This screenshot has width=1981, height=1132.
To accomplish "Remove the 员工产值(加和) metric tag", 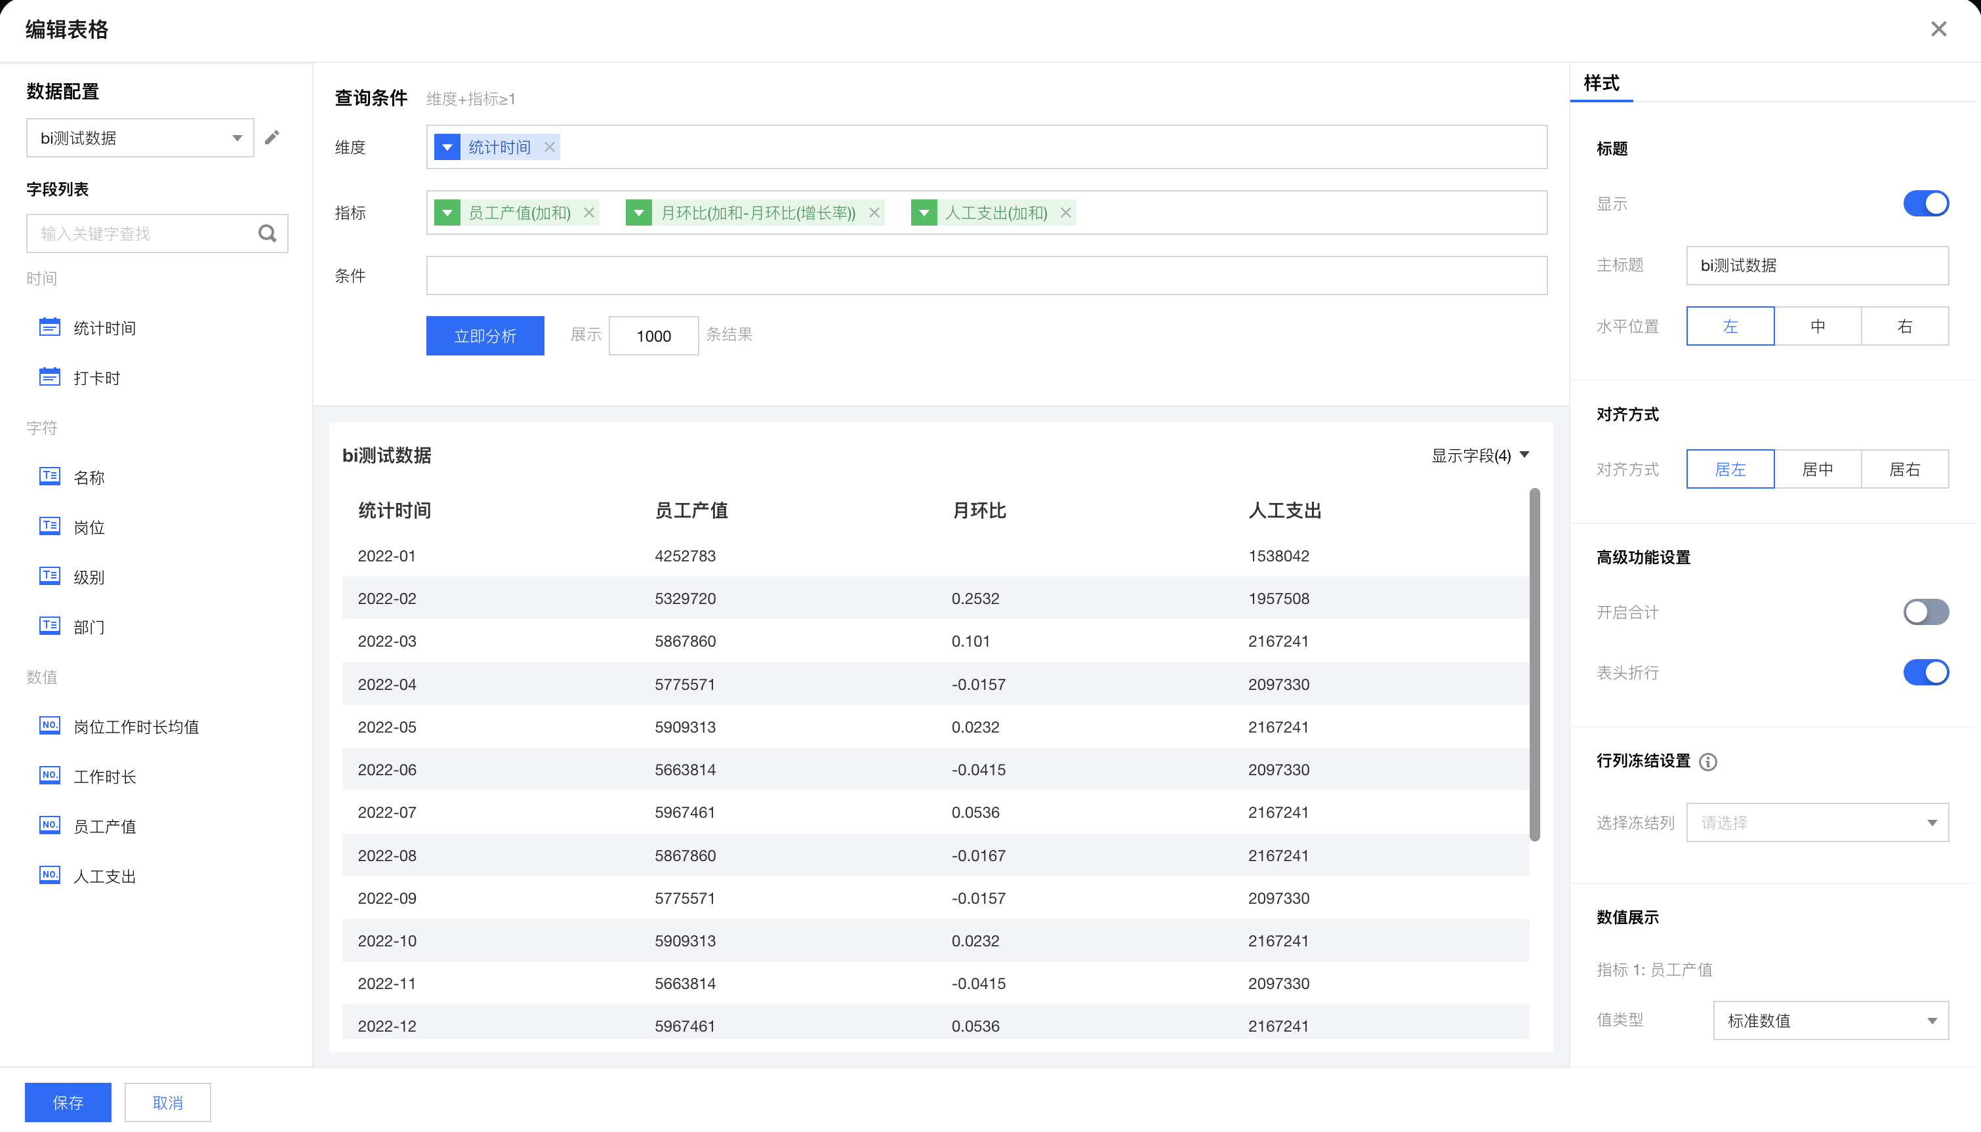I will click(589, 212).
